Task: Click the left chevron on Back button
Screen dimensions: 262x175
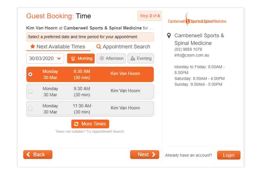Action: tap(29, 154)
